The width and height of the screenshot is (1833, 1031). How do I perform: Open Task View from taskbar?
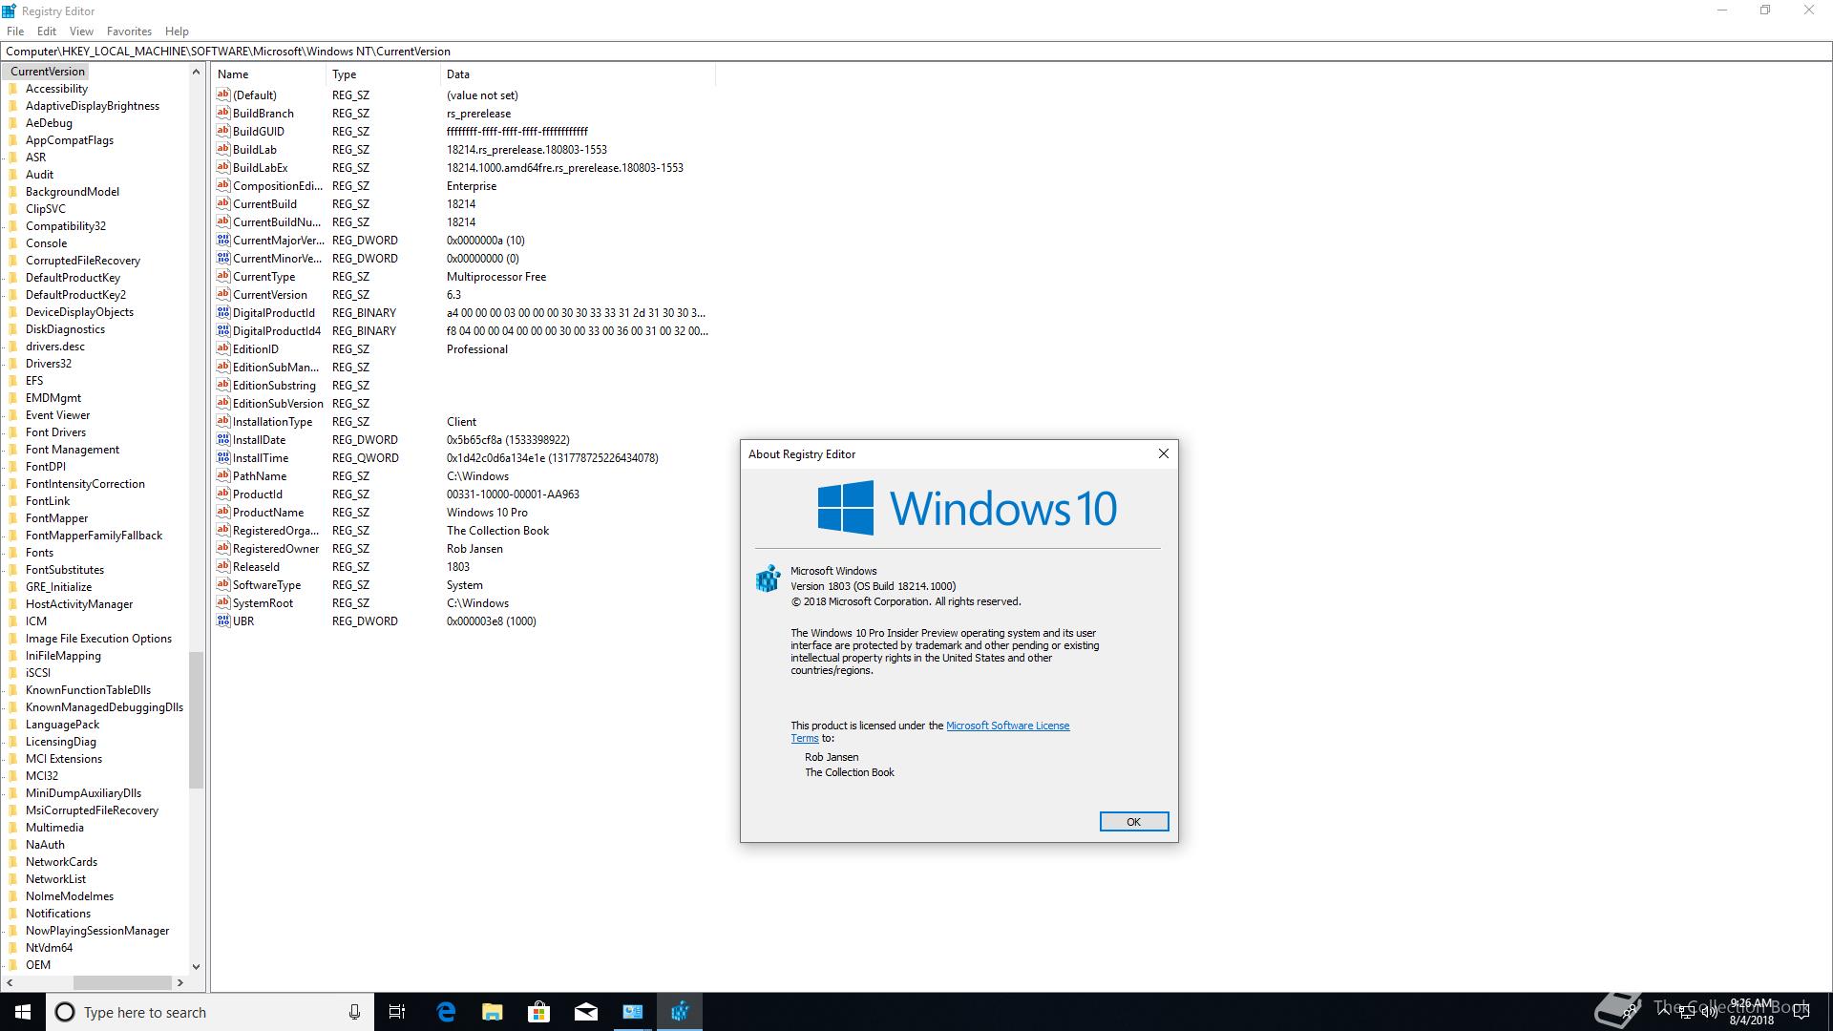(x=397, y=1012)
